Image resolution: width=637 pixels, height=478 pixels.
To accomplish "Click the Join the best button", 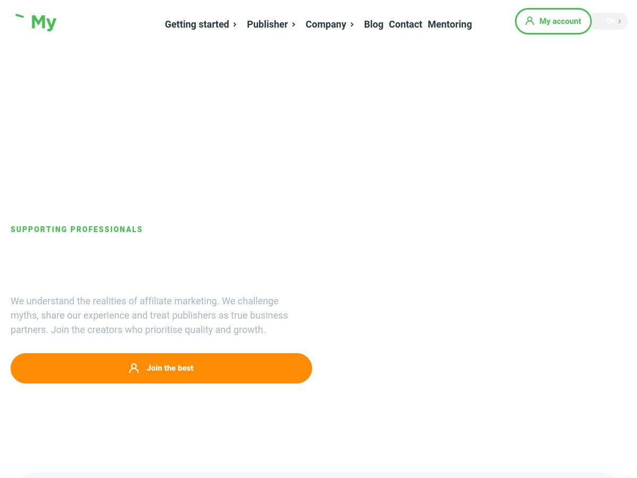I will click(x=161, y=368).
